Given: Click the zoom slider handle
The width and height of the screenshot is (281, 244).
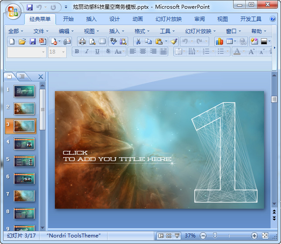Looking at the screenshot, I should [x=215, y=236].
